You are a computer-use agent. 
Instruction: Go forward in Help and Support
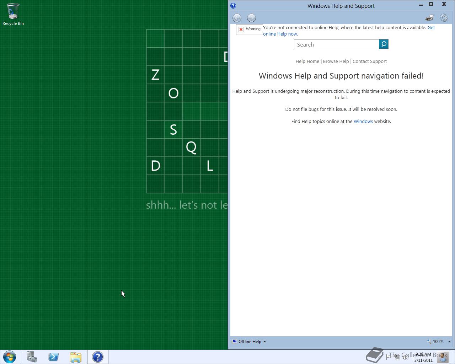251,18
